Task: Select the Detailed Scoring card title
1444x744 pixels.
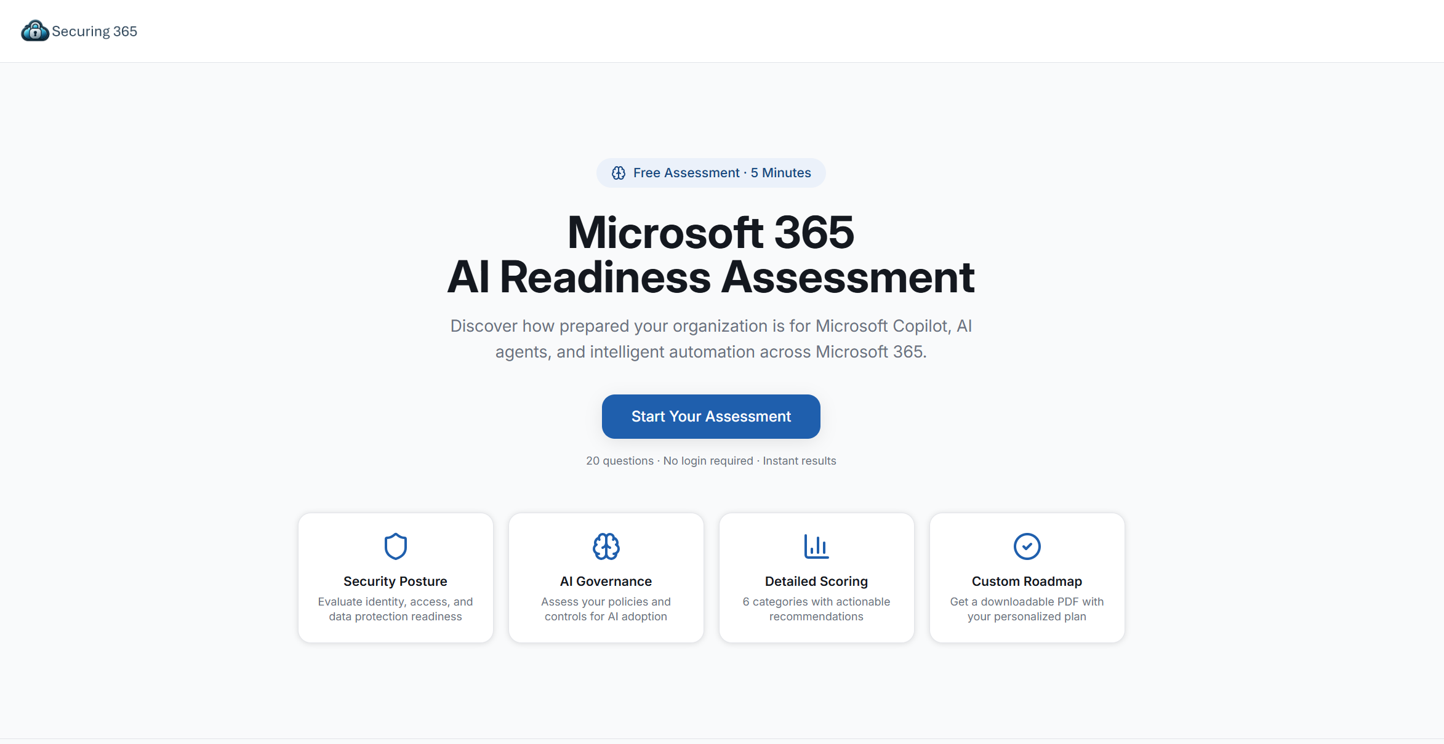Action: 817,582
